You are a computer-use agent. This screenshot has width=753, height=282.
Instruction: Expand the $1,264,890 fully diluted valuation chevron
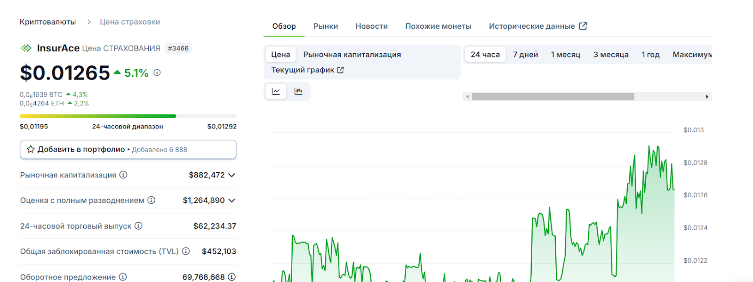[232, 201]
